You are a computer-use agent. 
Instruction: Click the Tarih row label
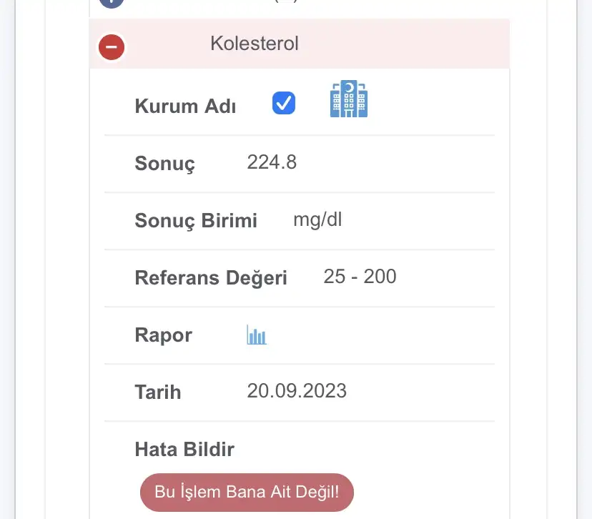click(x=157, y=392)
